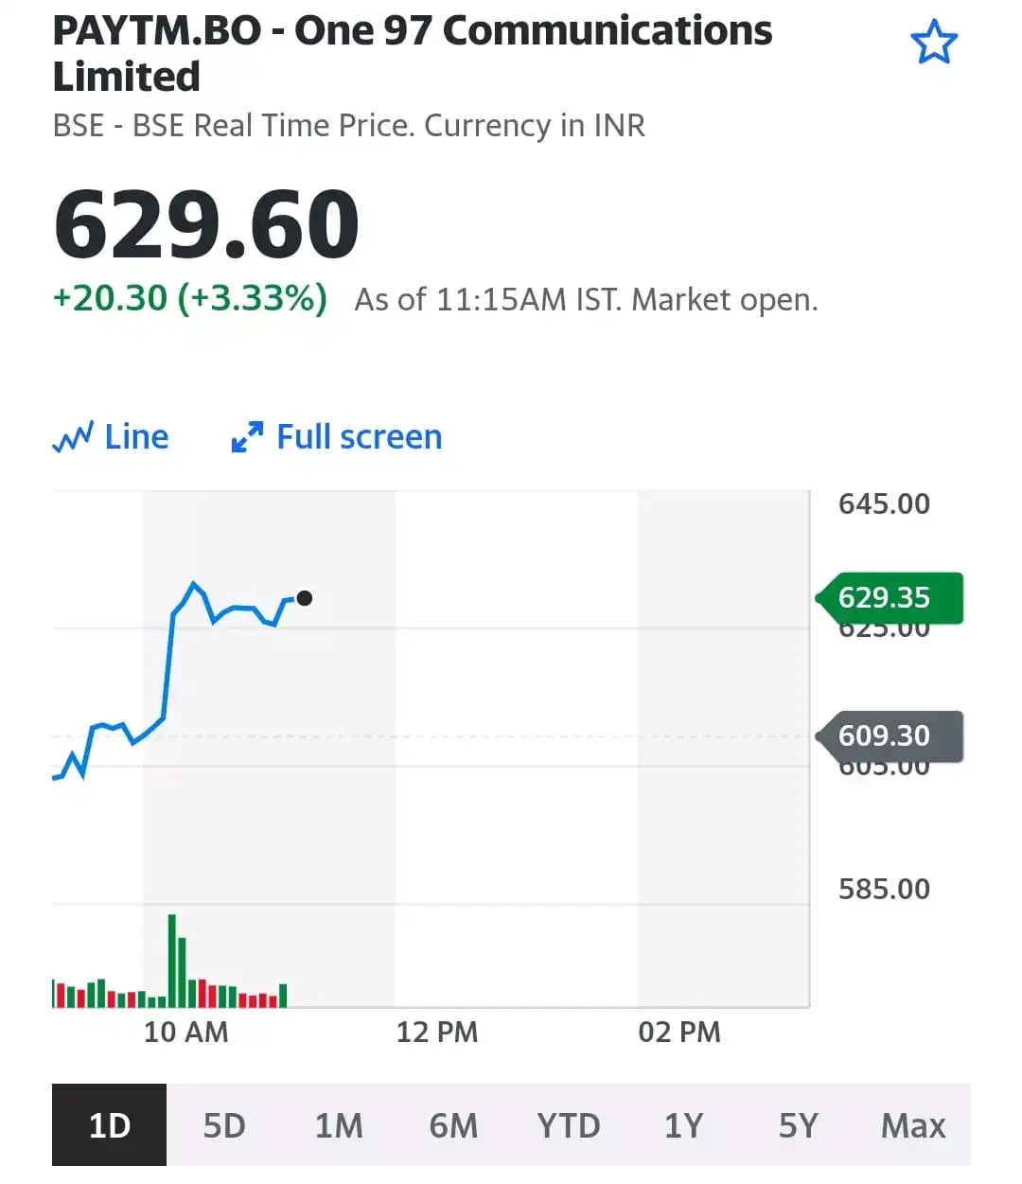This screenshot has width=1022, height=1184.
Task: Expand to the 5Y historical view
Action: [798, 1124]
